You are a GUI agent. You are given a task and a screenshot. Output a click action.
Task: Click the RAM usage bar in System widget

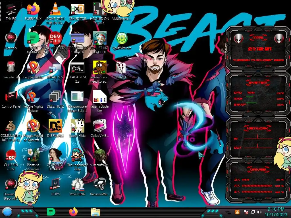pyautogui.click(x=250, y=97)
